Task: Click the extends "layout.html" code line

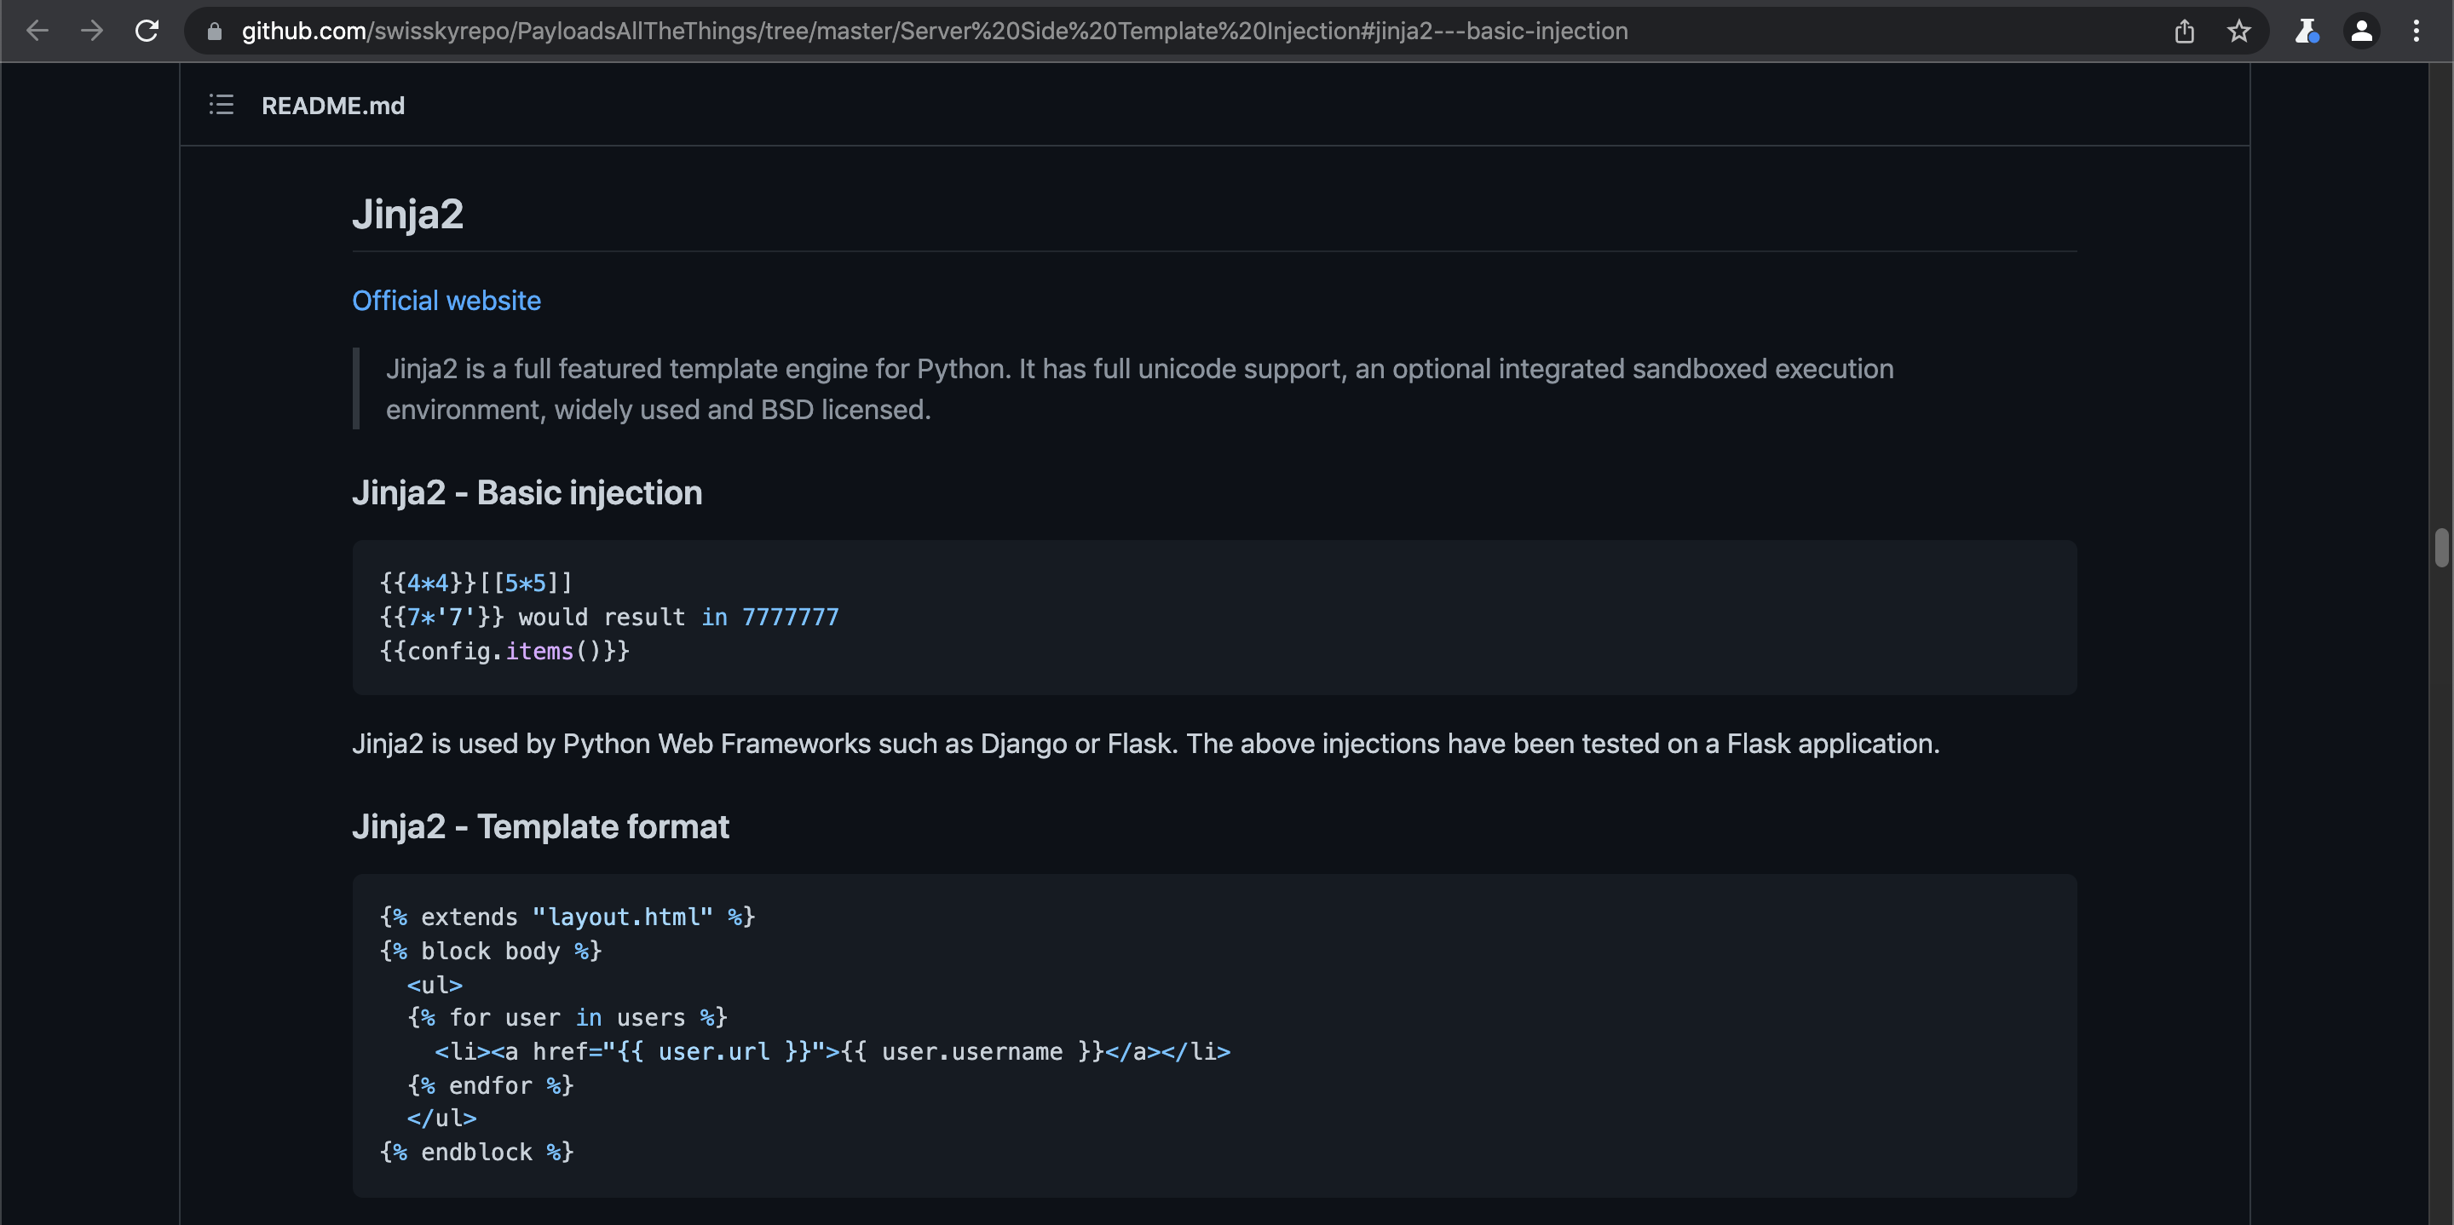Action: pos(567,917)
